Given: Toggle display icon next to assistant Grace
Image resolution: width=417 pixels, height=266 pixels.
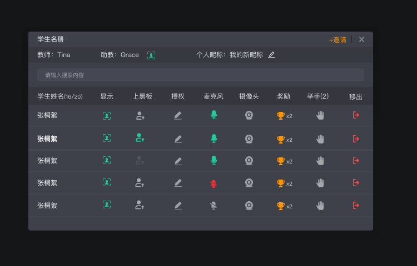Looking at the screenshot, I should [151, 55].
